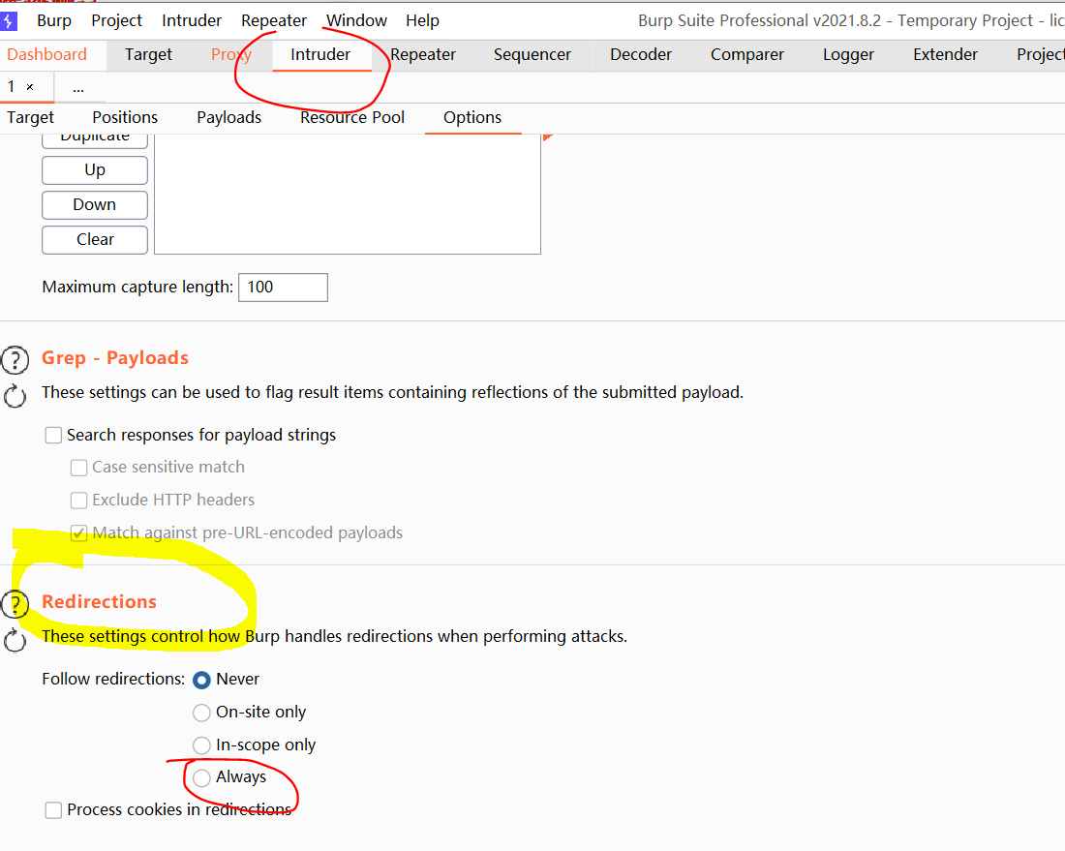Screen dimensions: 1065x851
Task: Open the Intruder menu
Action: coord(192,21)
